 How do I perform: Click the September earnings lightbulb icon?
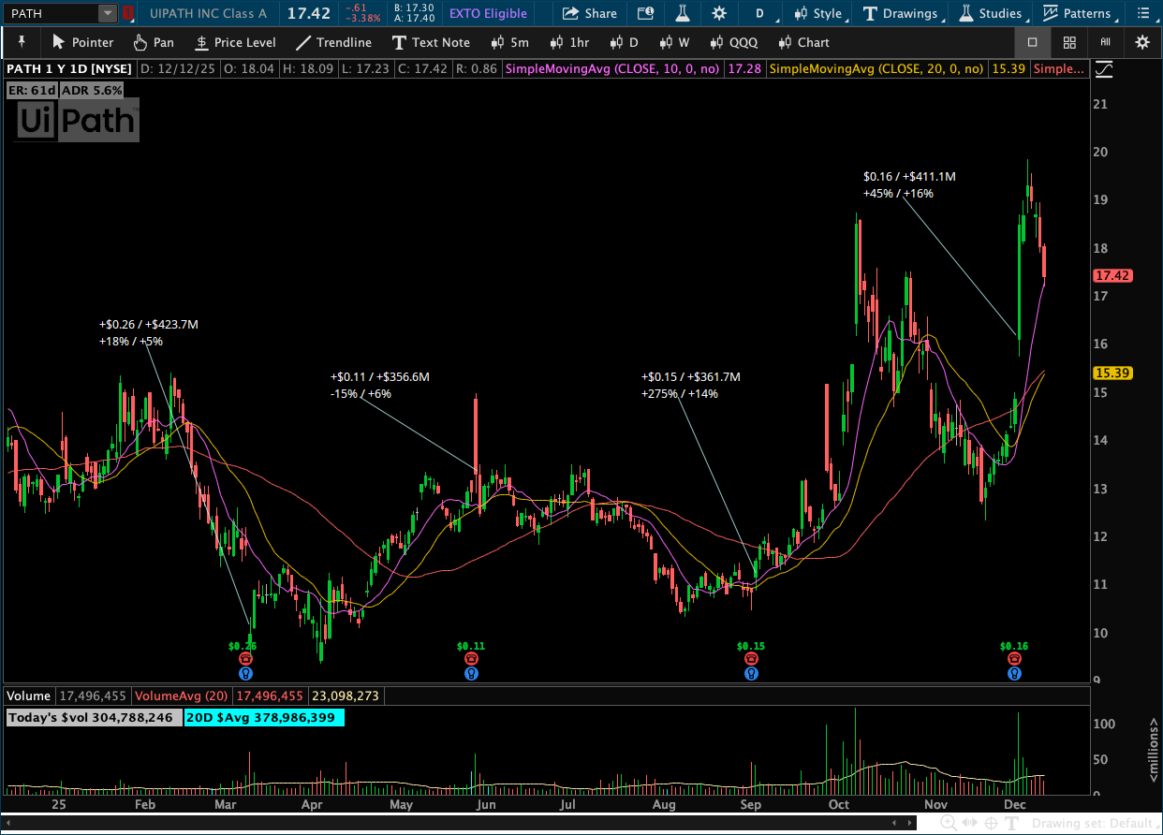(751, 673)
